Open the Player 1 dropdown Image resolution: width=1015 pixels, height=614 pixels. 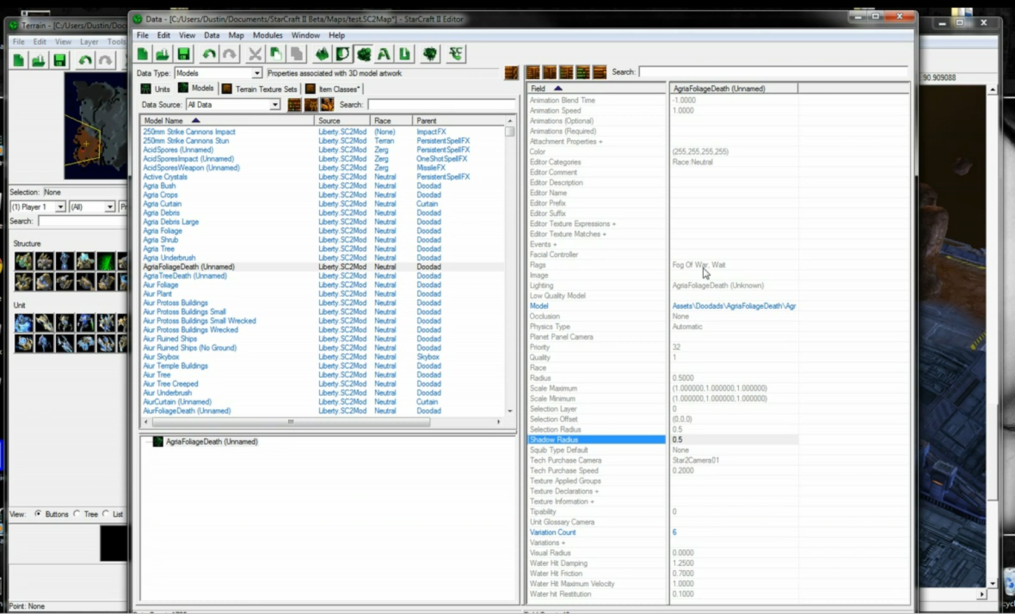click(x=60, y=207)
